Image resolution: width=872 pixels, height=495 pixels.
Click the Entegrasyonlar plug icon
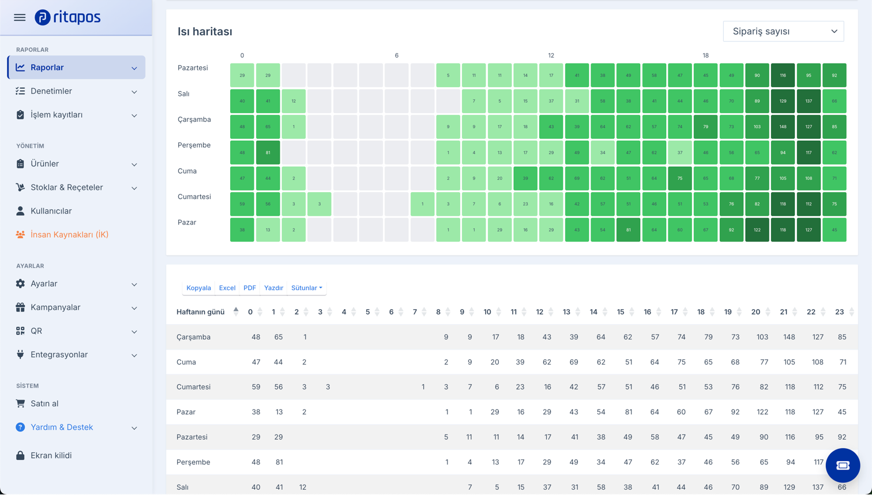[x=20, y=355]
